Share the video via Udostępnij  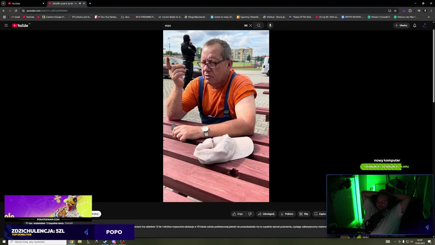coord(266,214)
